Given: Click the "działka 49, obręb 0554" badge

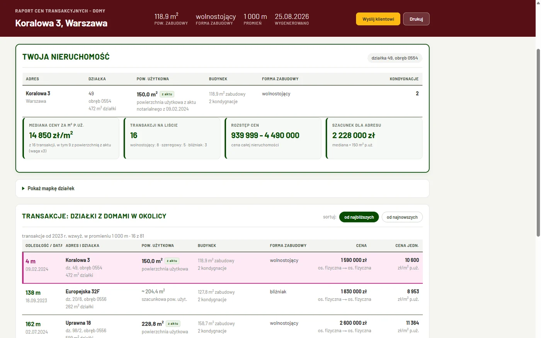Looking at the screenshot, I should pyautogui.click(x=395, y=58).
